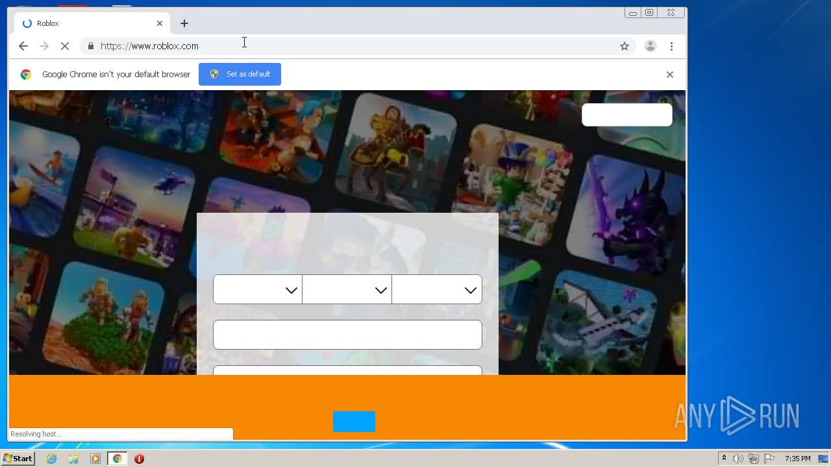831x467 pixels.
Task: Restore down the Chrome window
Action: pyautogui.click(x=649, y=12)
